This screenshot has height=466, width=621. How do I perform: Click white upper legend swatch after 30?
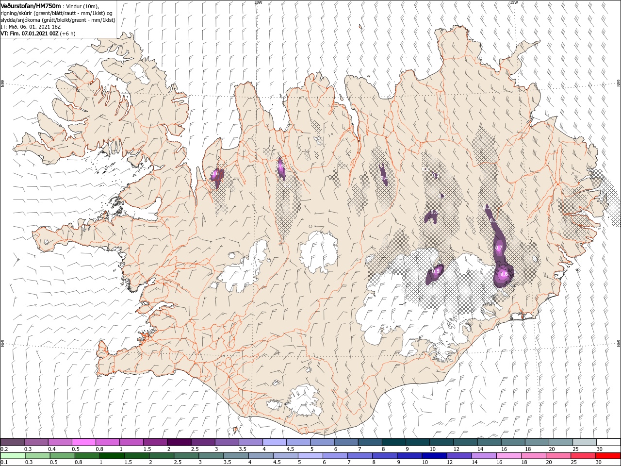pos(608,442)
